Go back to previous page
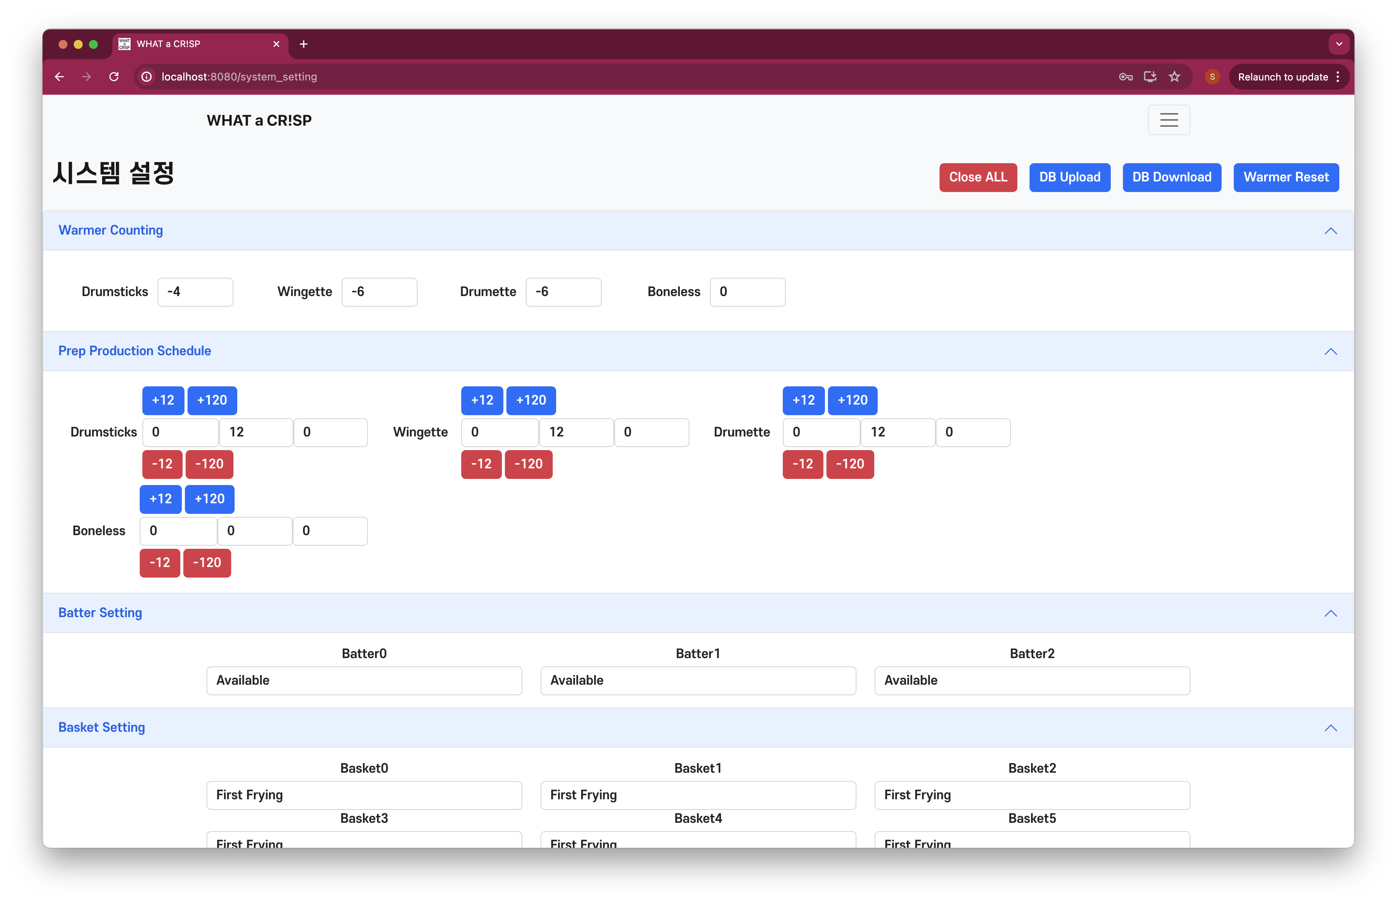The height and width of the screenshot is (904, 1397). click(x=59, y=77)
